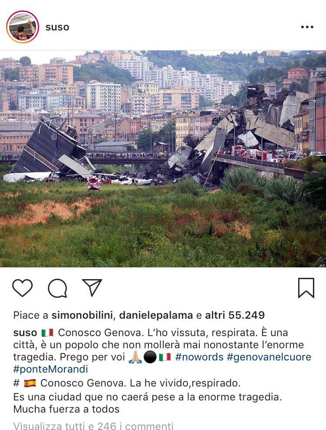
Task: Tap the black circle emoji in caption
Action: pyautogui.click(x=150, y=357)
